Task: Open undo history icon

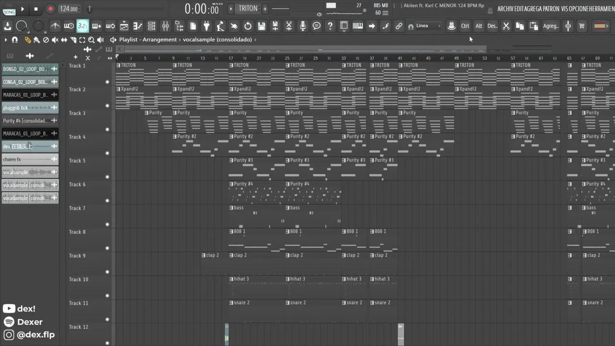Action: pyautogui.click(x=248, y=26)
